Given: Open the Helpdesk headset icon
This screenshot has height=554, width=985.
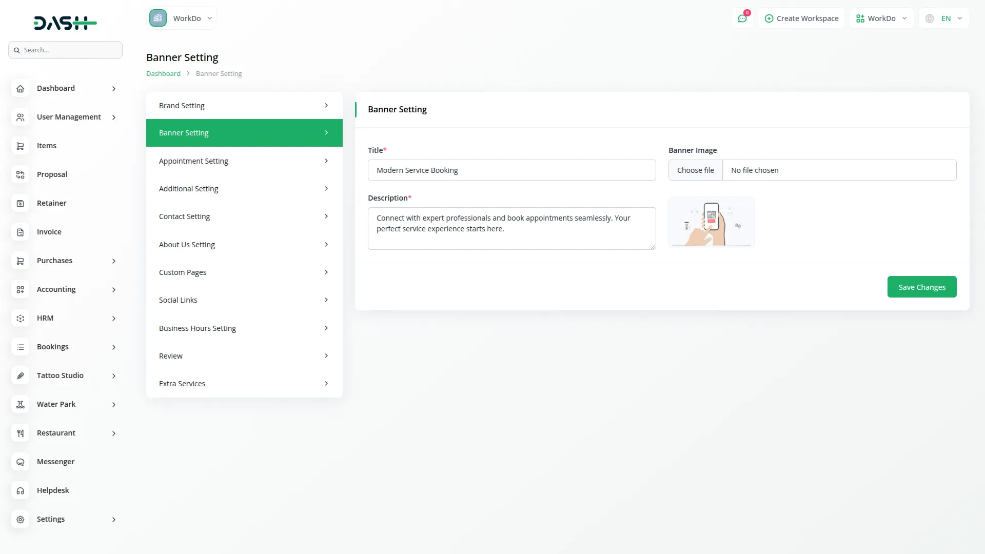Looking at the screenshot, I should (20, 490).
